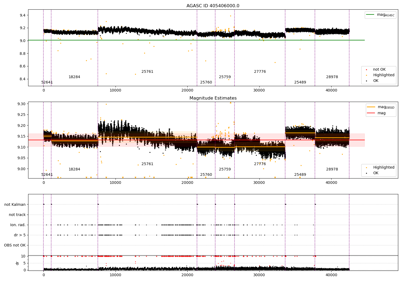This screenshot has width=402, height=281.
Task: Click the 9.30 y-axis tick label
Action: click(x=21, y=104)
